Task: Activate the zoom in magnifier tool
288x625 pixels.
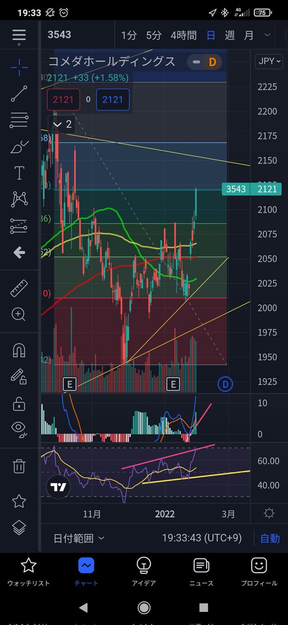Action: click(x=19, y=314)
